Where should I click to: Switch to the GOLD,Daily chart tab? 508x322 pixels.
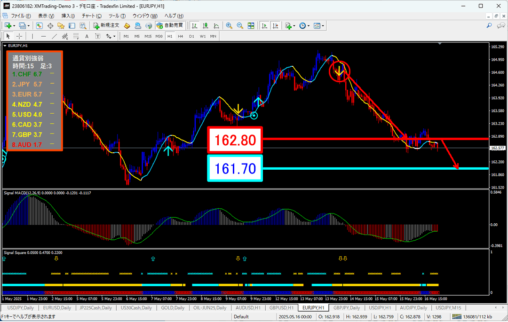(x=172, y=308)
